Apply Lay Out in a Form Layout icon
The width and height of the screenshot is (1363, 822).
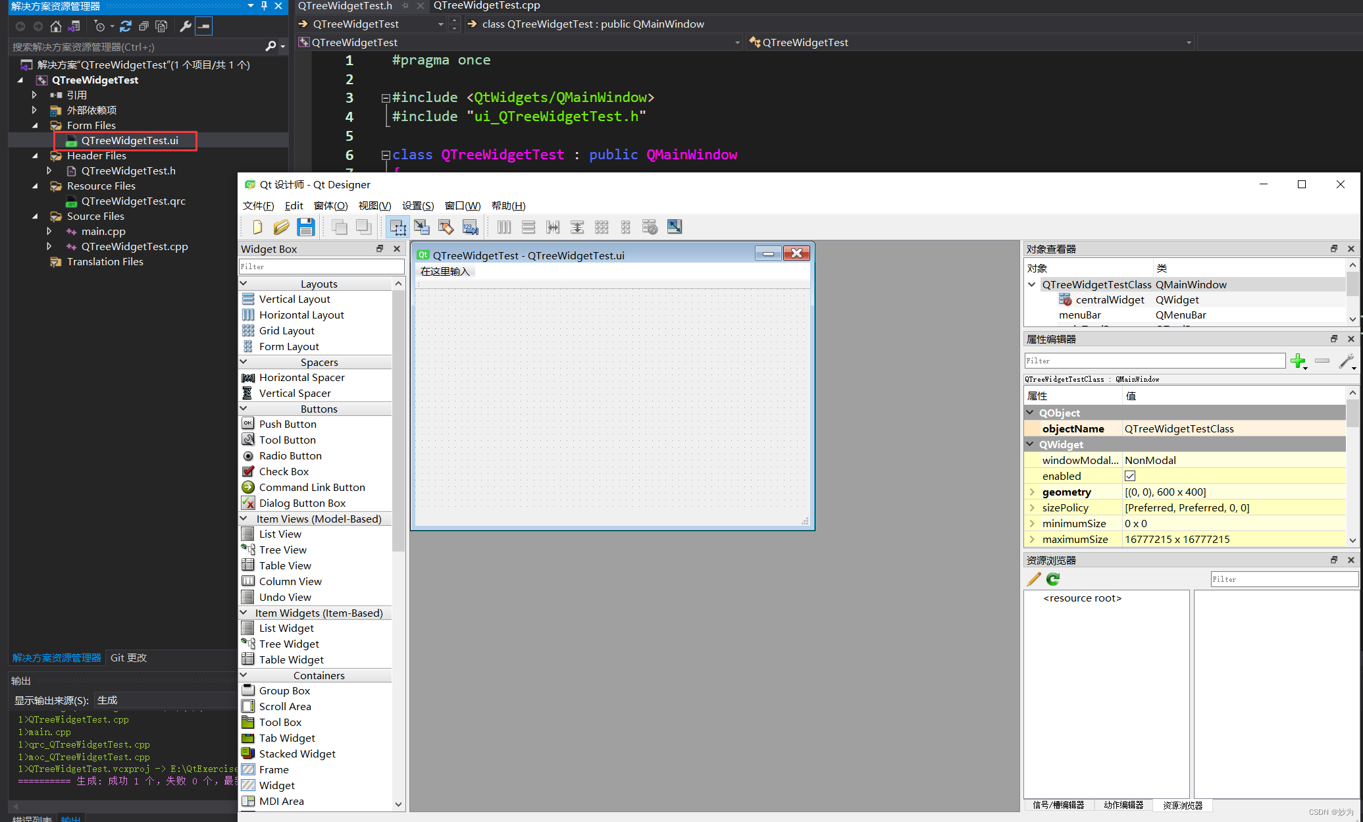point(626,227)
